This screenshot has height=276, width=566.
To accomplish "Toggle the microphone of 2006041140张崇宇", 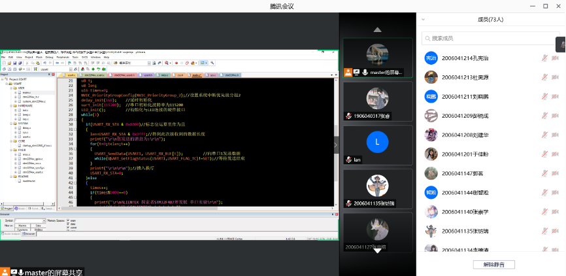I will [x=544, y=213].
